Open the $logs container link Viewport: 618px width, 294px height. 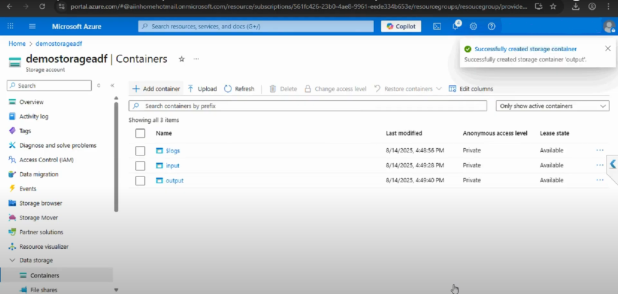point(173,151)
